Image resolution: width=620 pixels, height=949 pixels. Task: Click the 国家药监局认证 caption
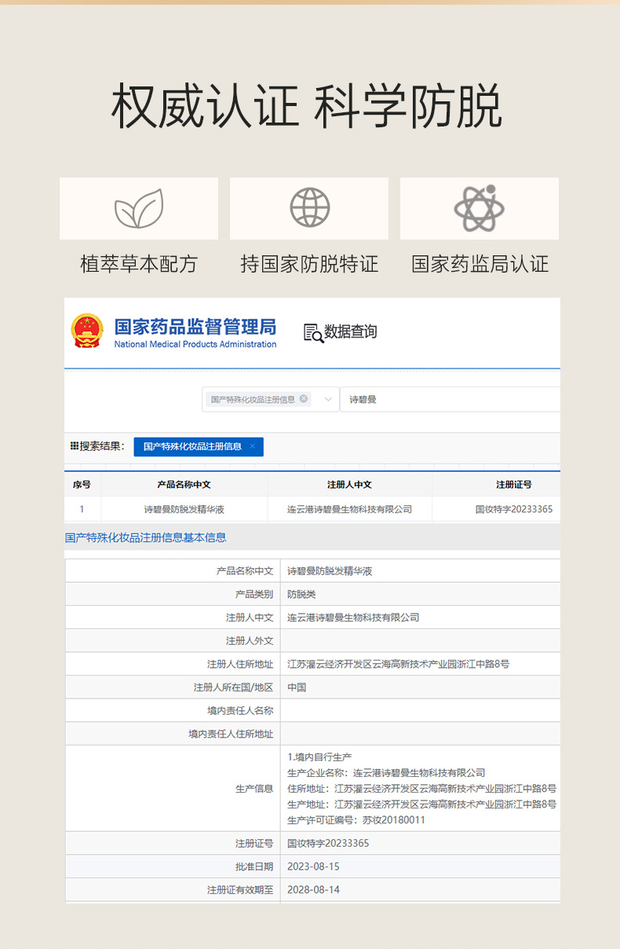[480, 264]
